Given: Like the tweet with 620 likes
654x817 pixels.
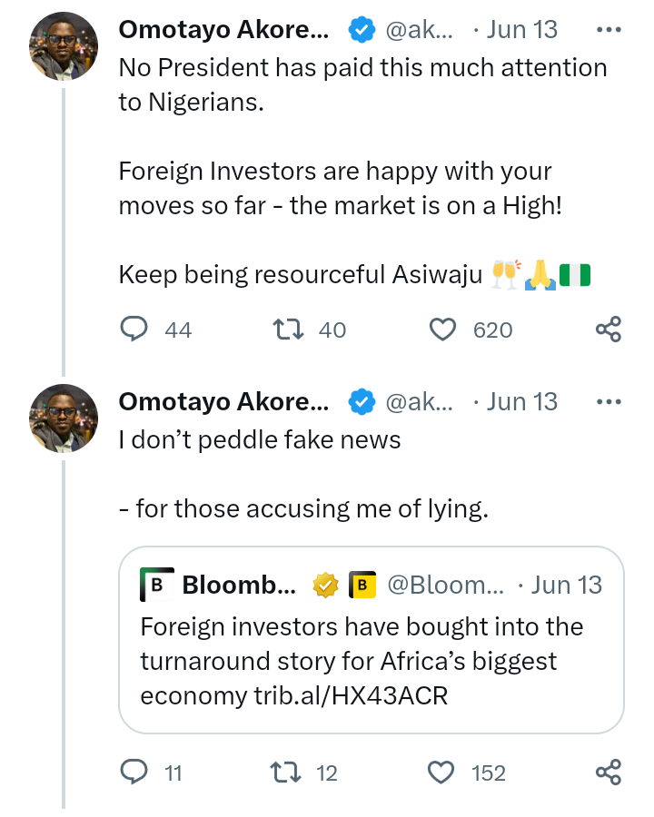Looking at the screenshot, I should click(442, 330).
